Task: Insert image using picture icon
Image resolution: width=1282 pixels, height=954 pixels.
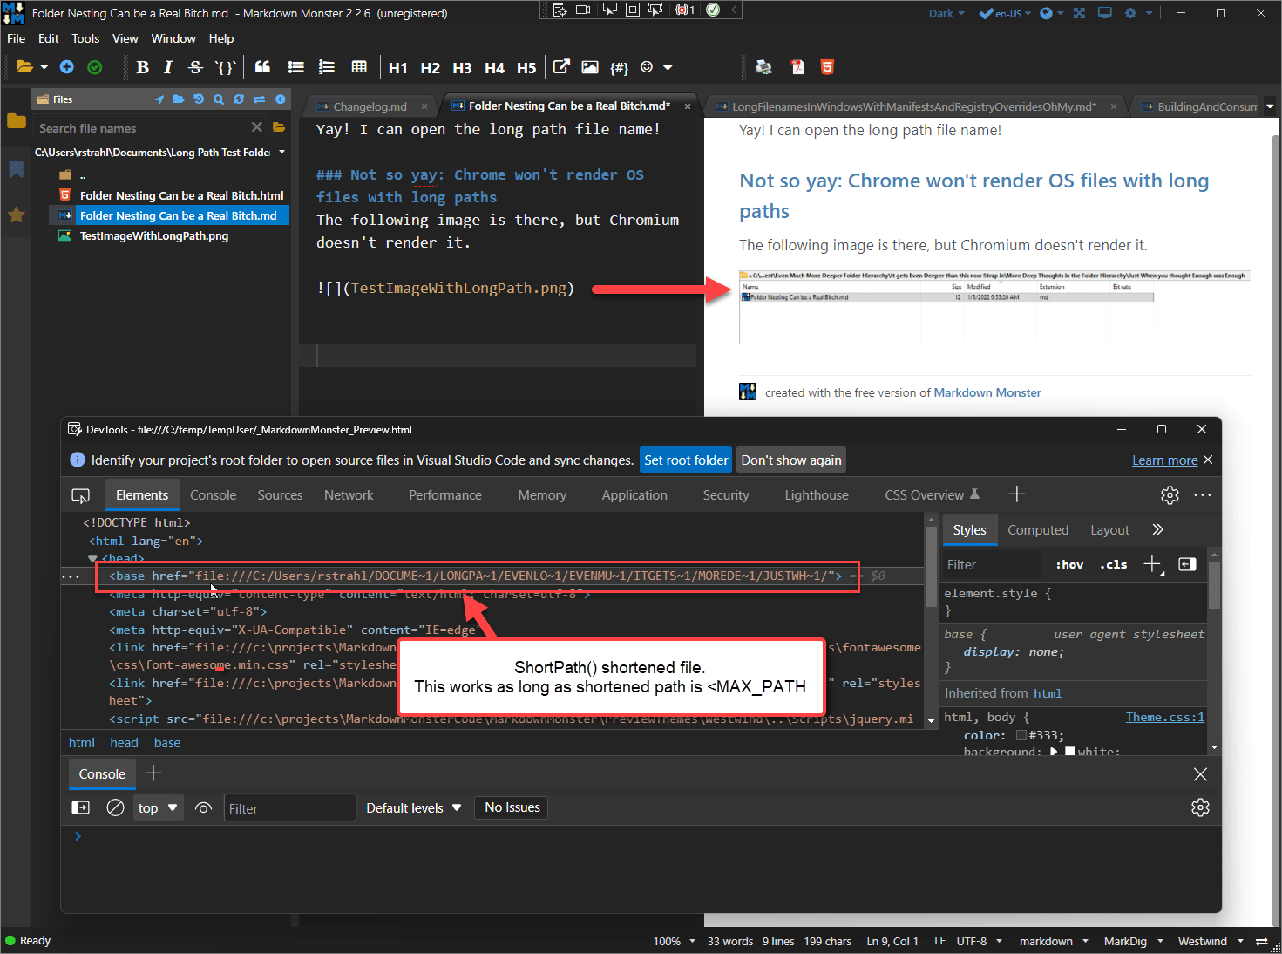Action: point(590,67)
